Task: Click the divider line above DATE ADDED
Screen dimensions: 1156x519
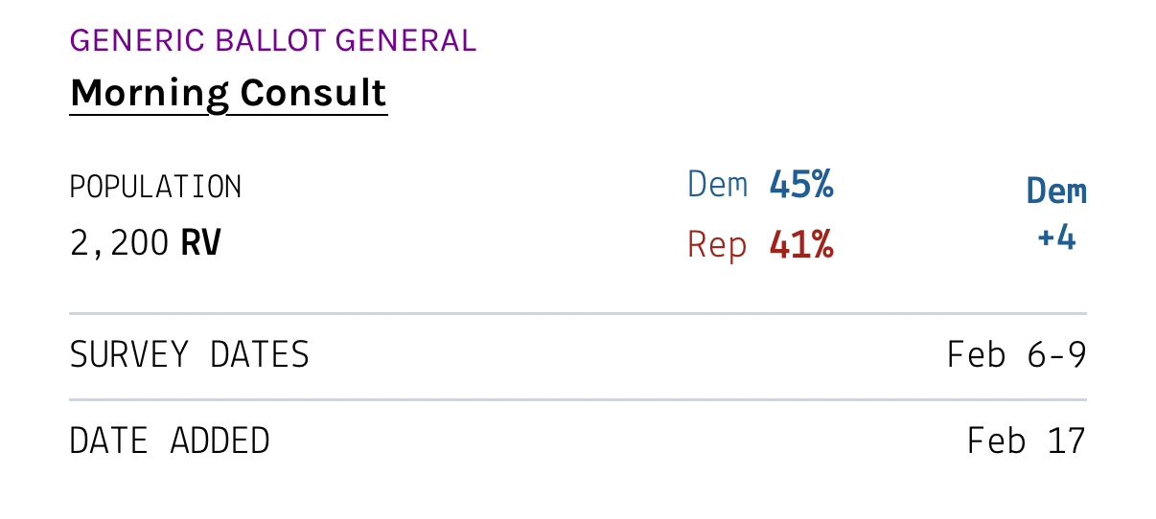Action: point(577,399)
